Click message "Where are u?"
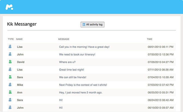This screenshot has width=183, height=112. pyautogui.click(x=67, y=62)
